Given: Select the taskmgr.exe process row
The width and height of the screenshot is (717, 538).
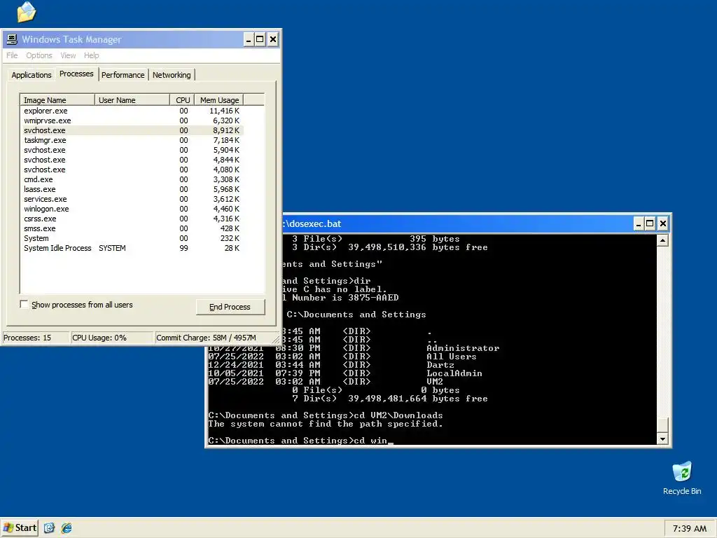Looking at the screenshot, I should coord(132,140).
